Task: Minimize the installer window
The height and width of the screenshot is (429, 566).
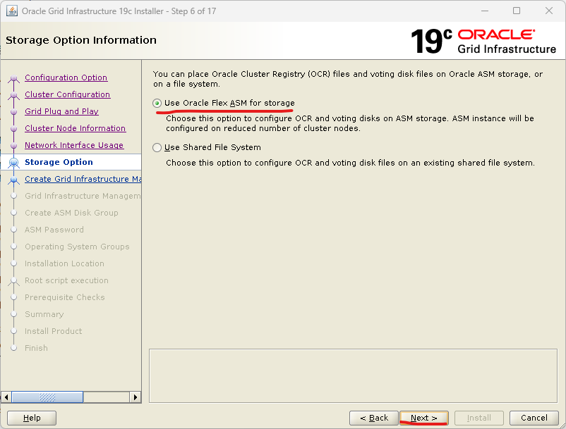Action: click(x=485, y=11)
